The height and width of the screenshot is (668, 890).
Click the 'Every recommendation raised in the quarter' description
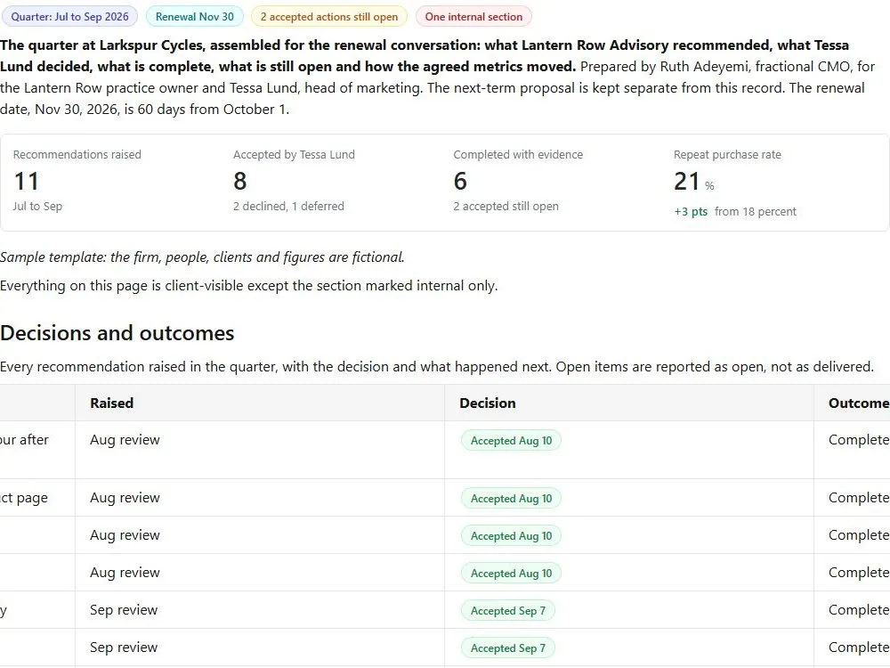[x=436, y=367]
